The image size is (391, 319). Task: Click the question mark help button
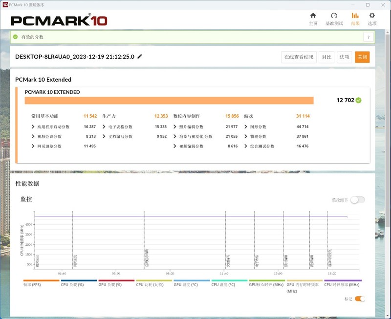tap(368, 37)
